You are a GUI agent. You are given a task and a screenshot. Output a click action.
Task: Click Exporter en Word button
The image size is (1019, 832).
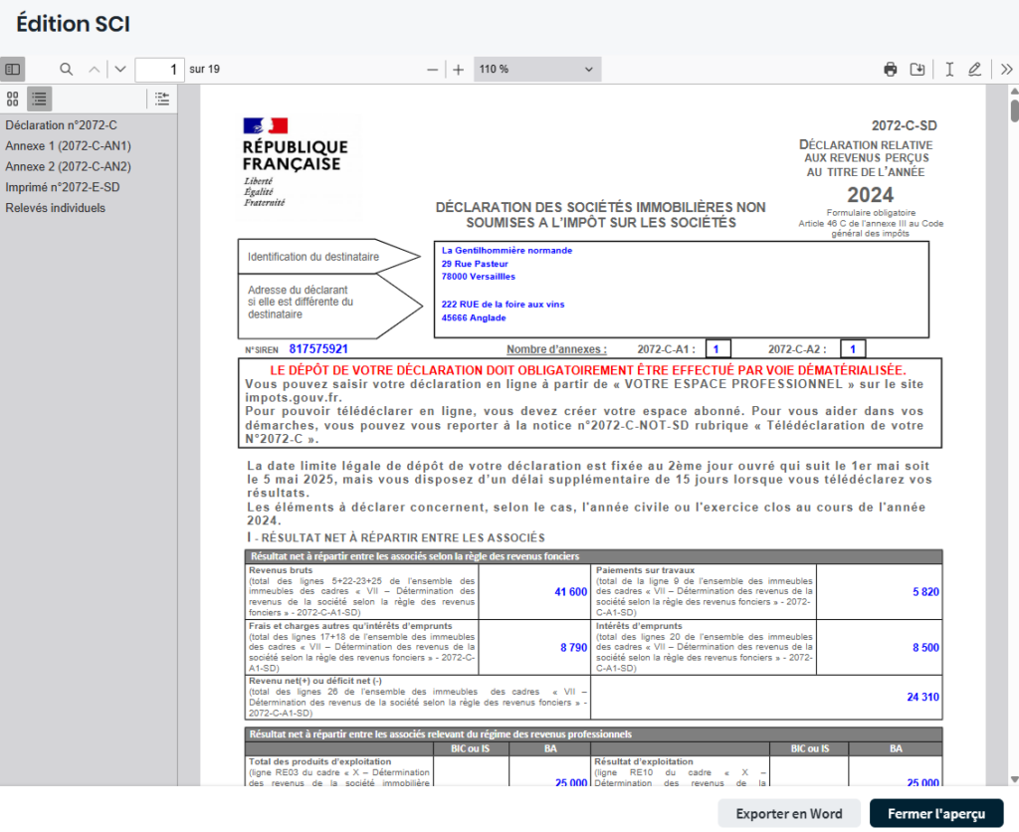789,813
